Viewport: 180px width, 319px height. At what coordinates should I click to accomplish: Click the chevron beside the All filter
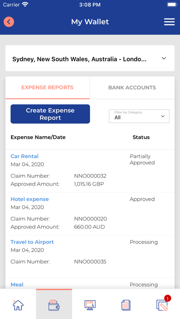click(163, 116)
